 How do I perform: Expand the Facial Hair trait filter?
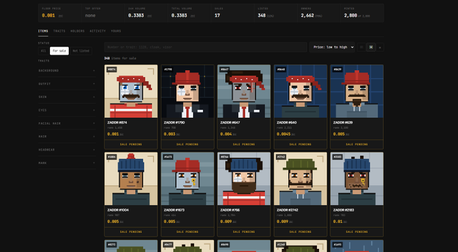67,123
